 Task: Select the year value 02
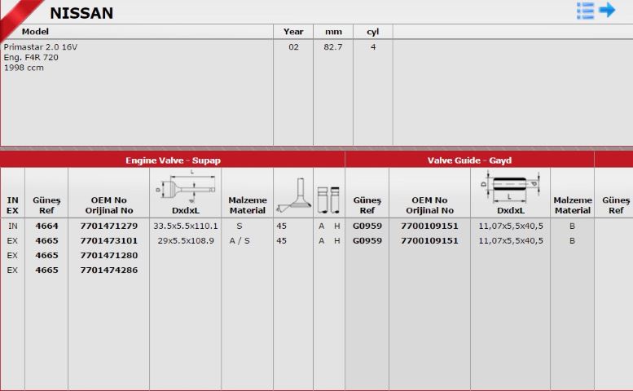pos(293,46)
